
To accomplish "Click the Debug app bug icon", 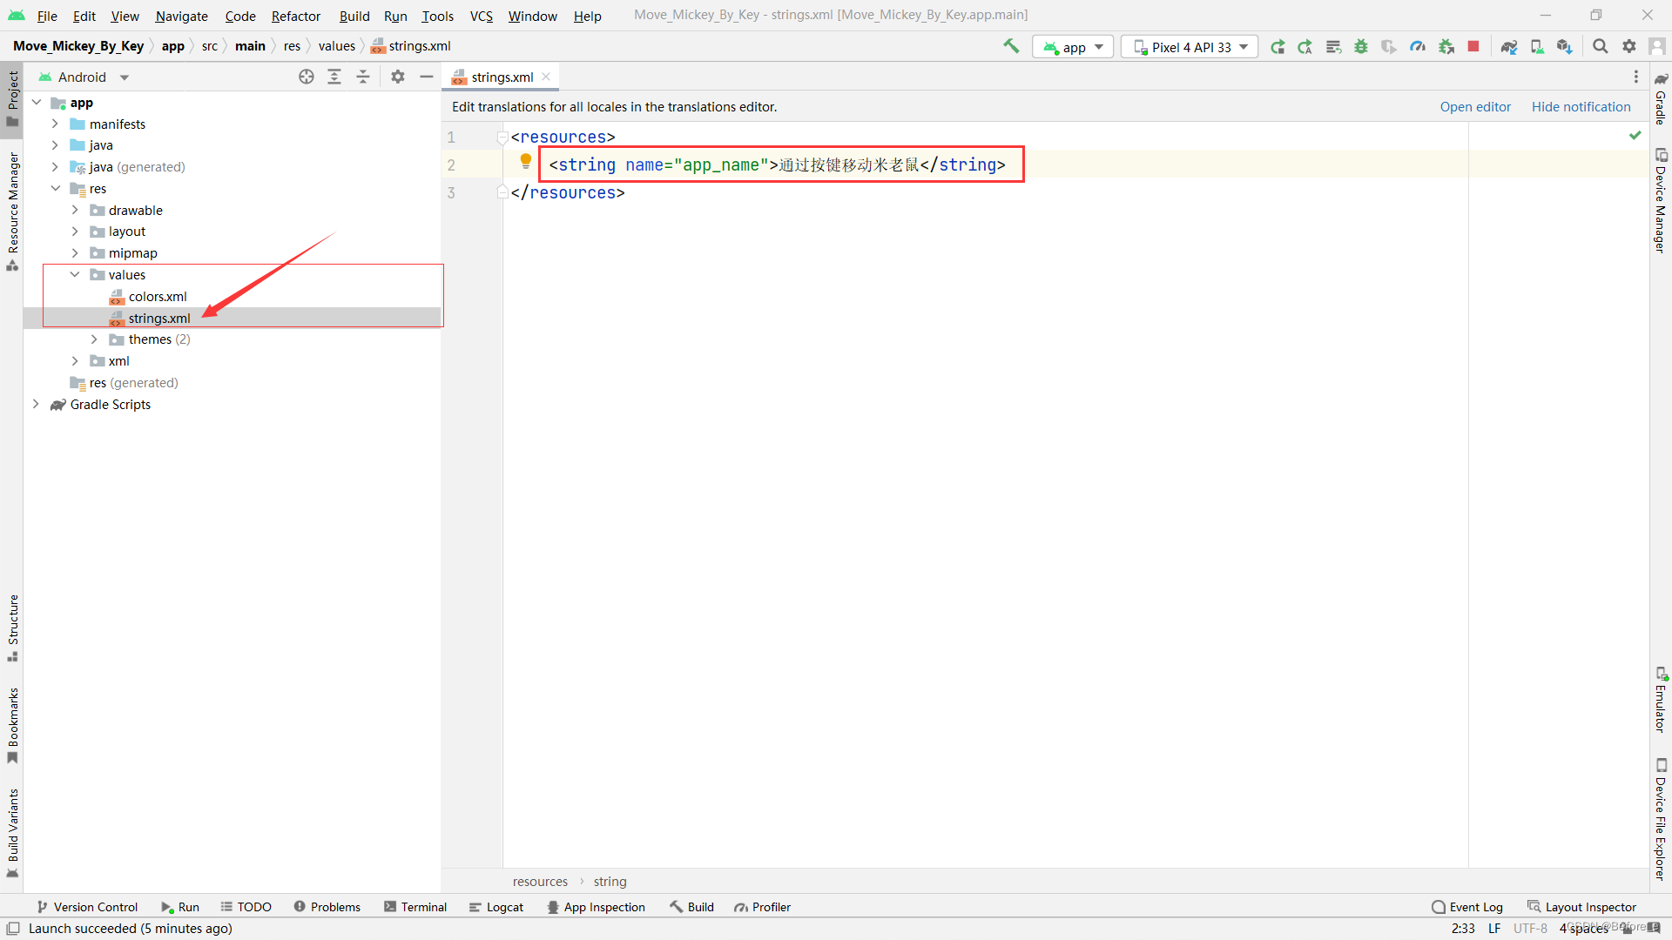I will point(1361,47).
